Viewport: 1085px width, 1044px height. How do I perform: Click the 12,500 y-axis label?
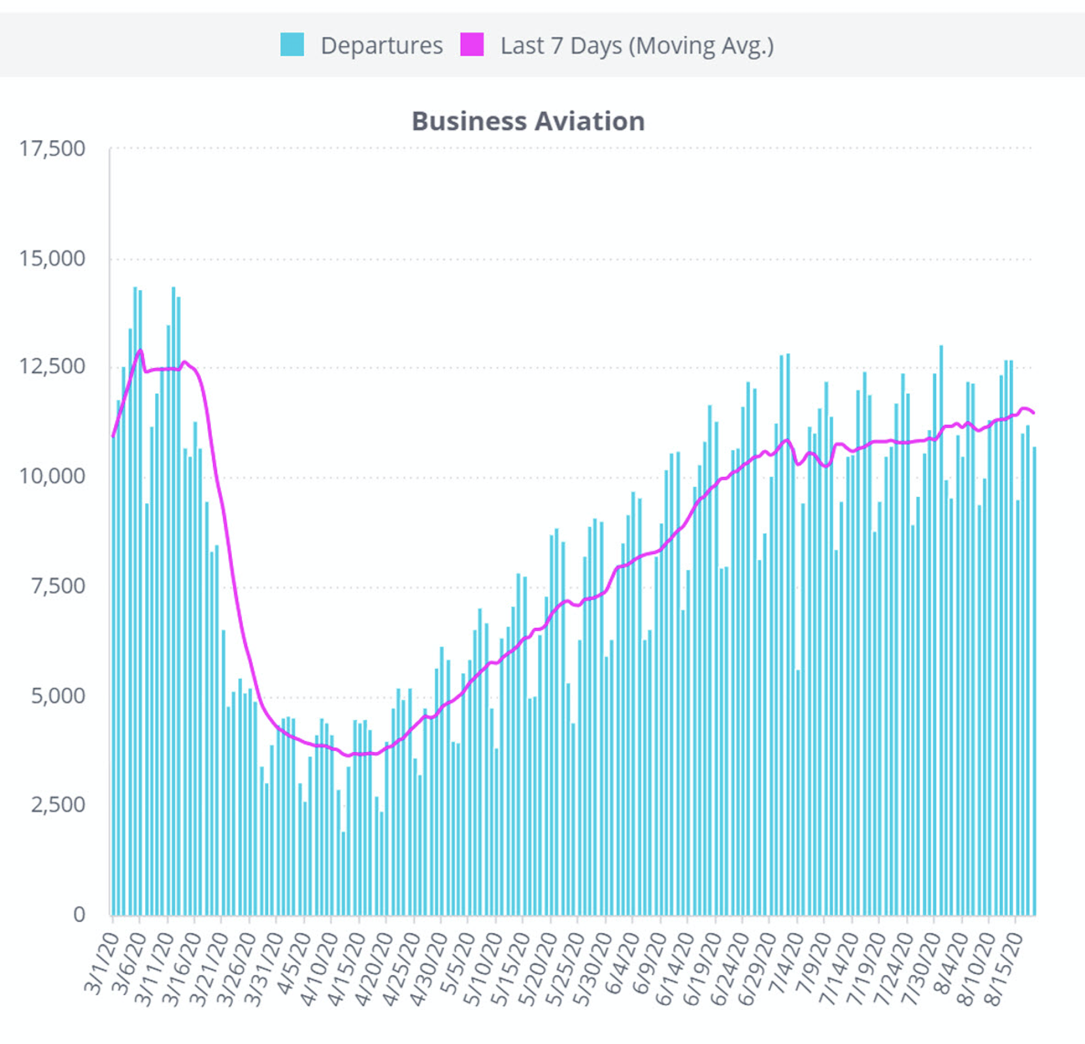(x=52, y=366)
